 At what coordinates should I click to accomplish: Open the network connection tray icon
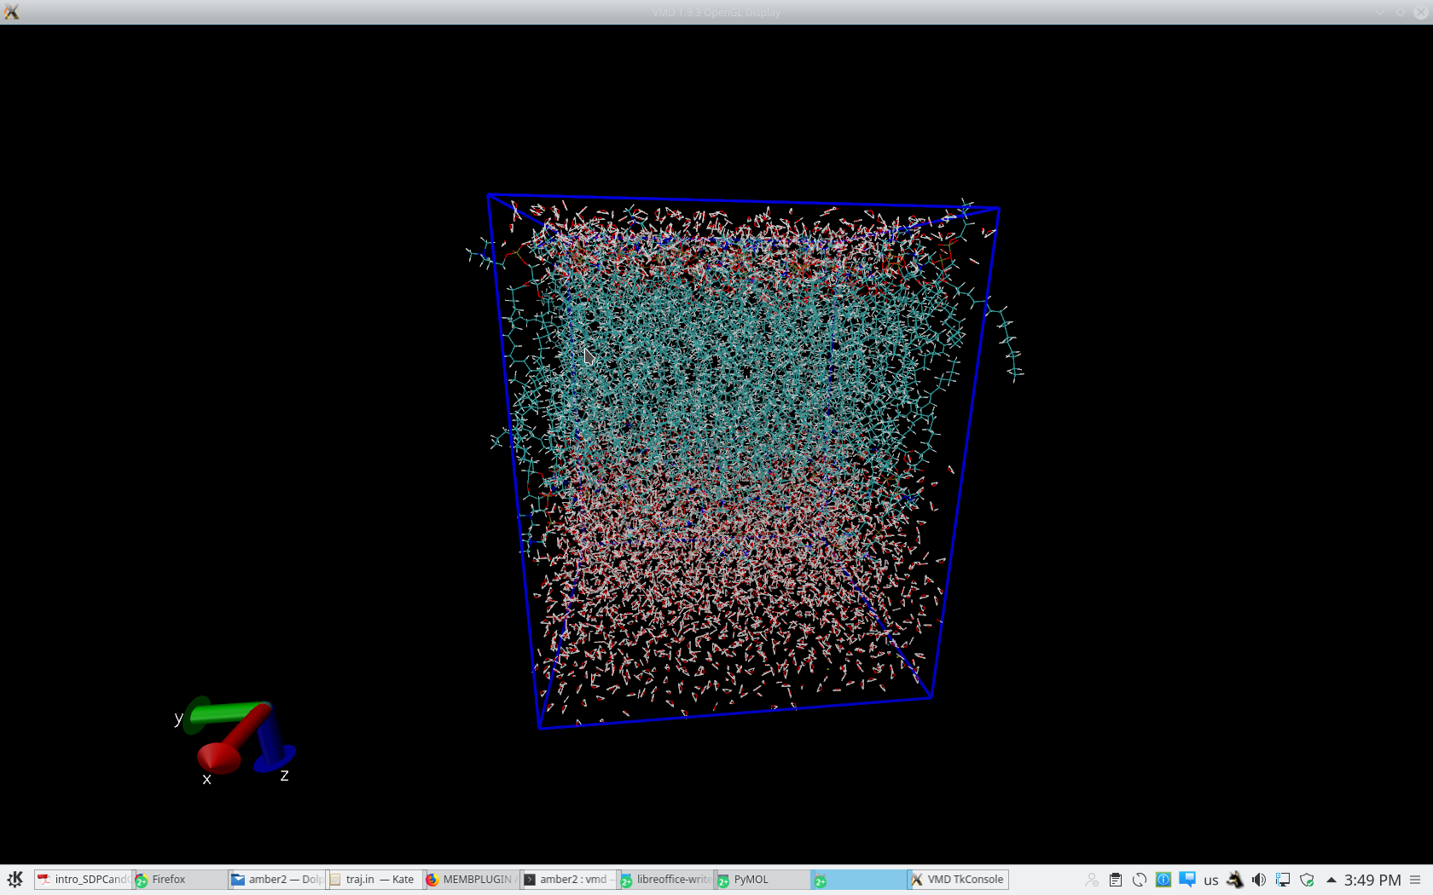point(1283,880)
